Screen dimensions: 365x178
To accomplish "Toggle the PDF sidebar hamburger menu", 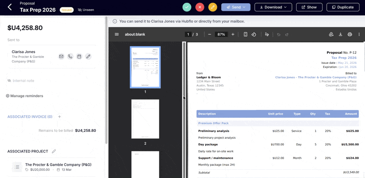I will tap(117, 35).
